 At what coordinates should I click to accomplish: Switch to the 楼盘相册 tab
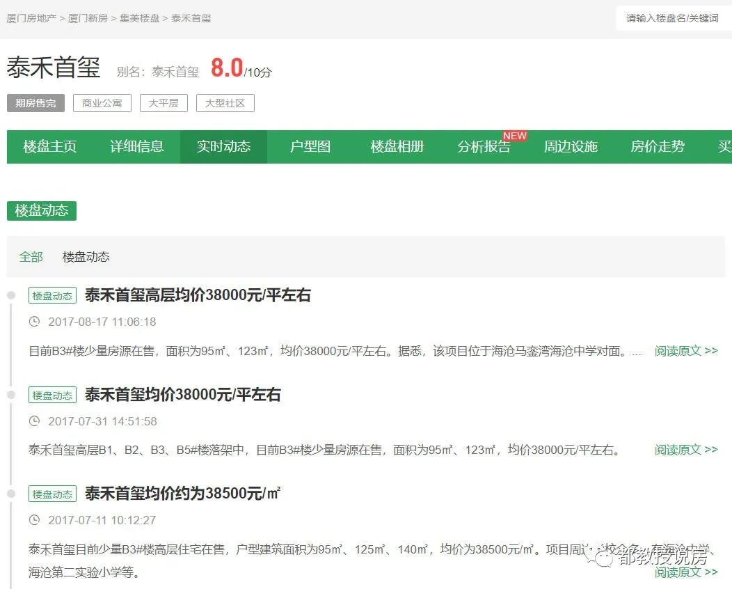(397, 147)
